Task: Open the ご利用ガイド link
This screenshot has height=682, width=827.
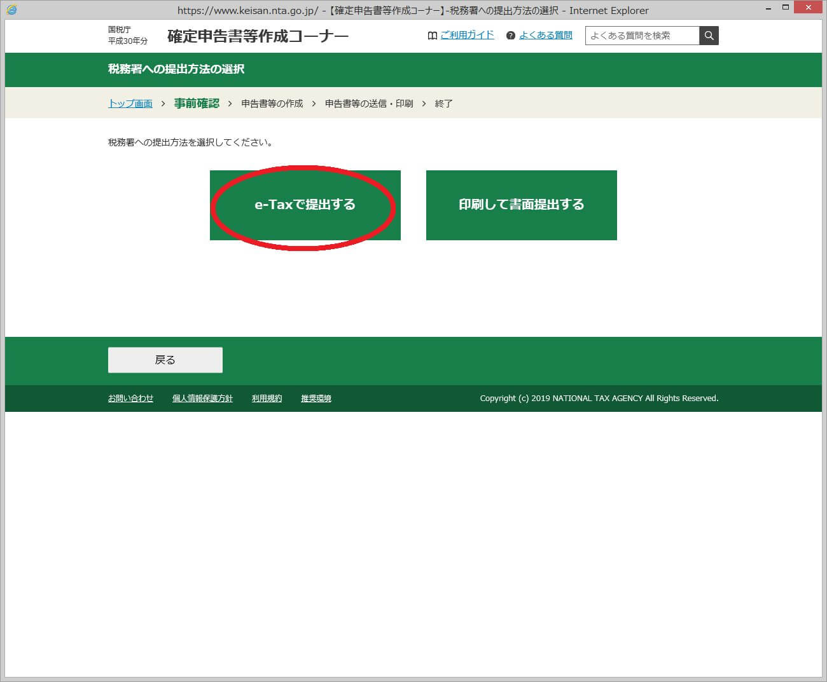Action: (467, 35)
